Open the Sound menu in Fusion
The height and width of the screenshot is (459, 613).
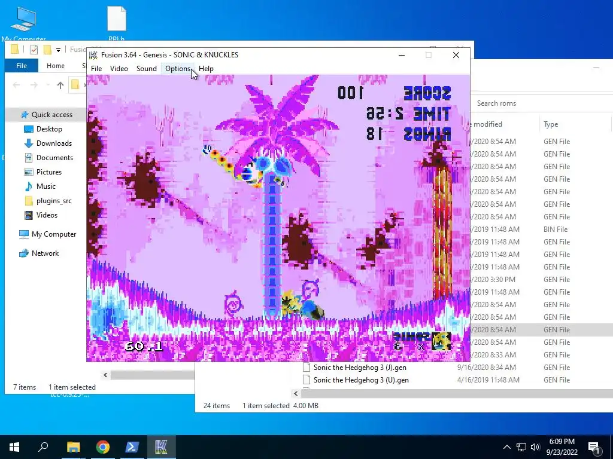[146, 69]
